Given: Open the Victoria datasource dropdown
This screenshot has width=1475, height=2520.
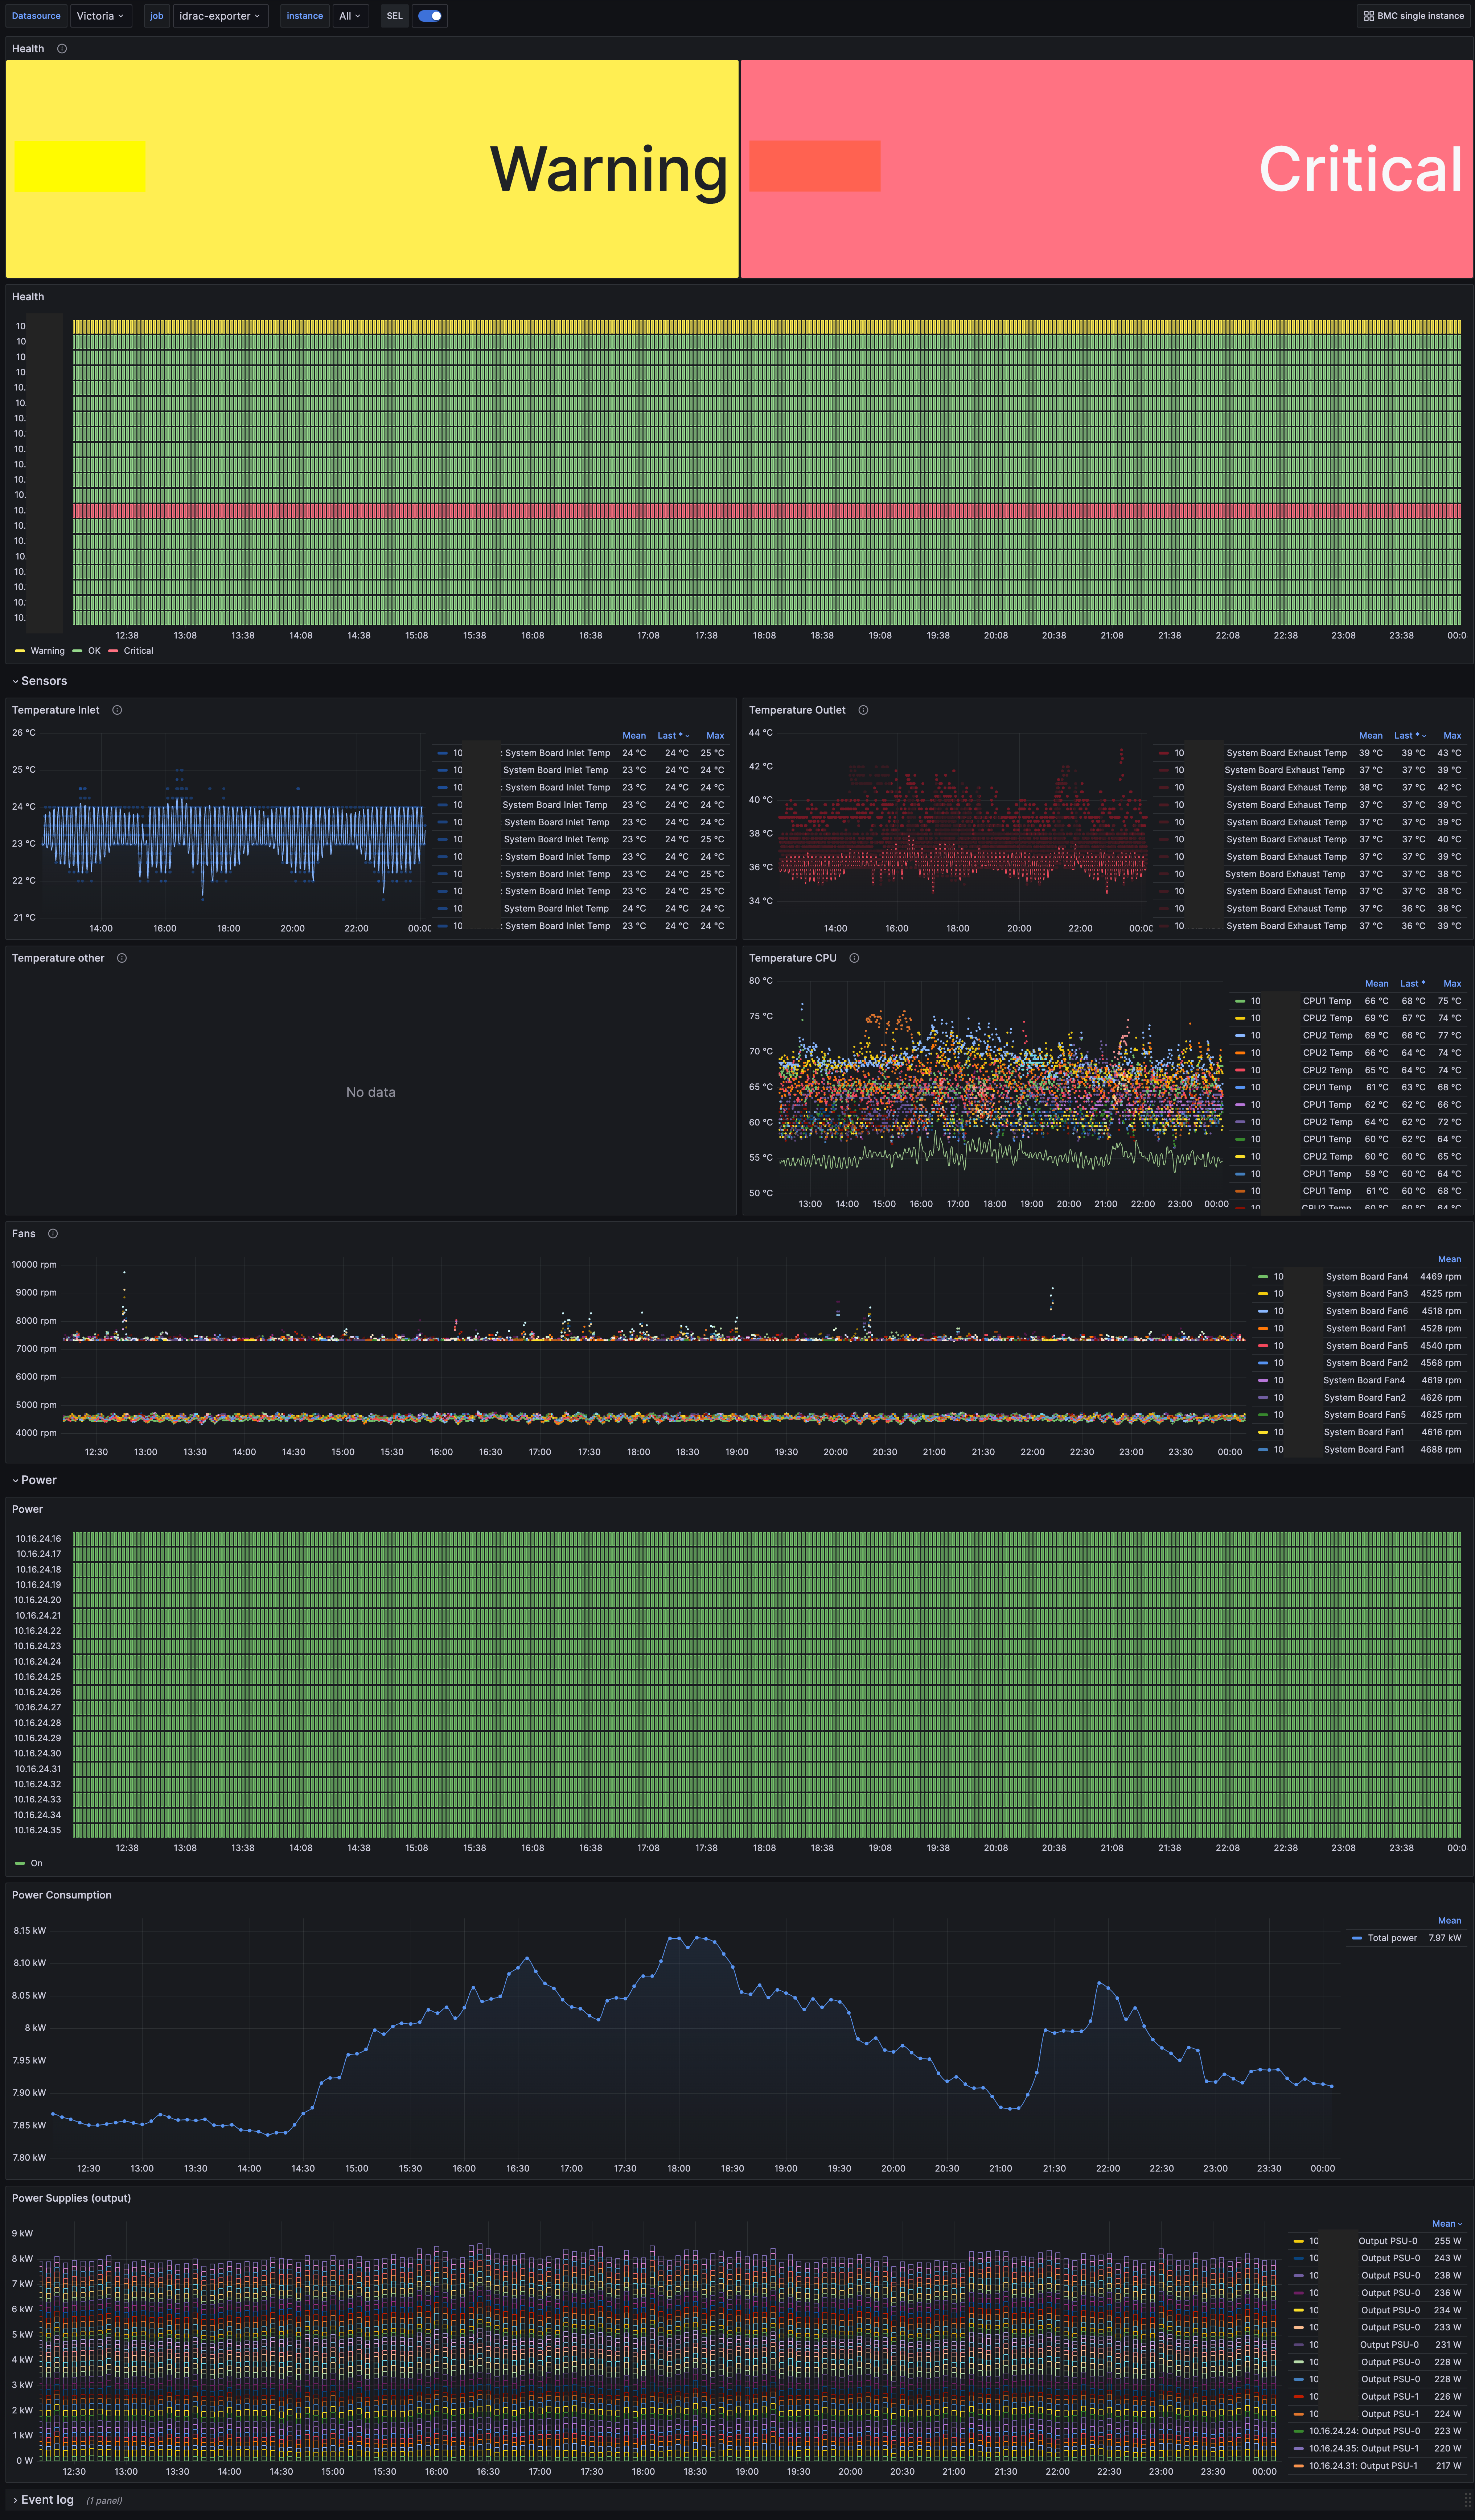Looking at the screenshot, I should click(x=100, y=16).
